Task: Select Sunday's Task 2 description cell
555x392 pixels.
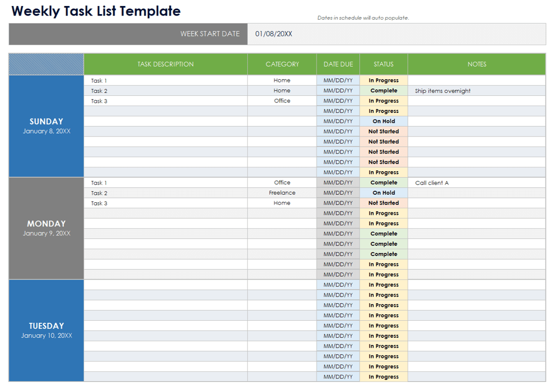Action: 165,91
